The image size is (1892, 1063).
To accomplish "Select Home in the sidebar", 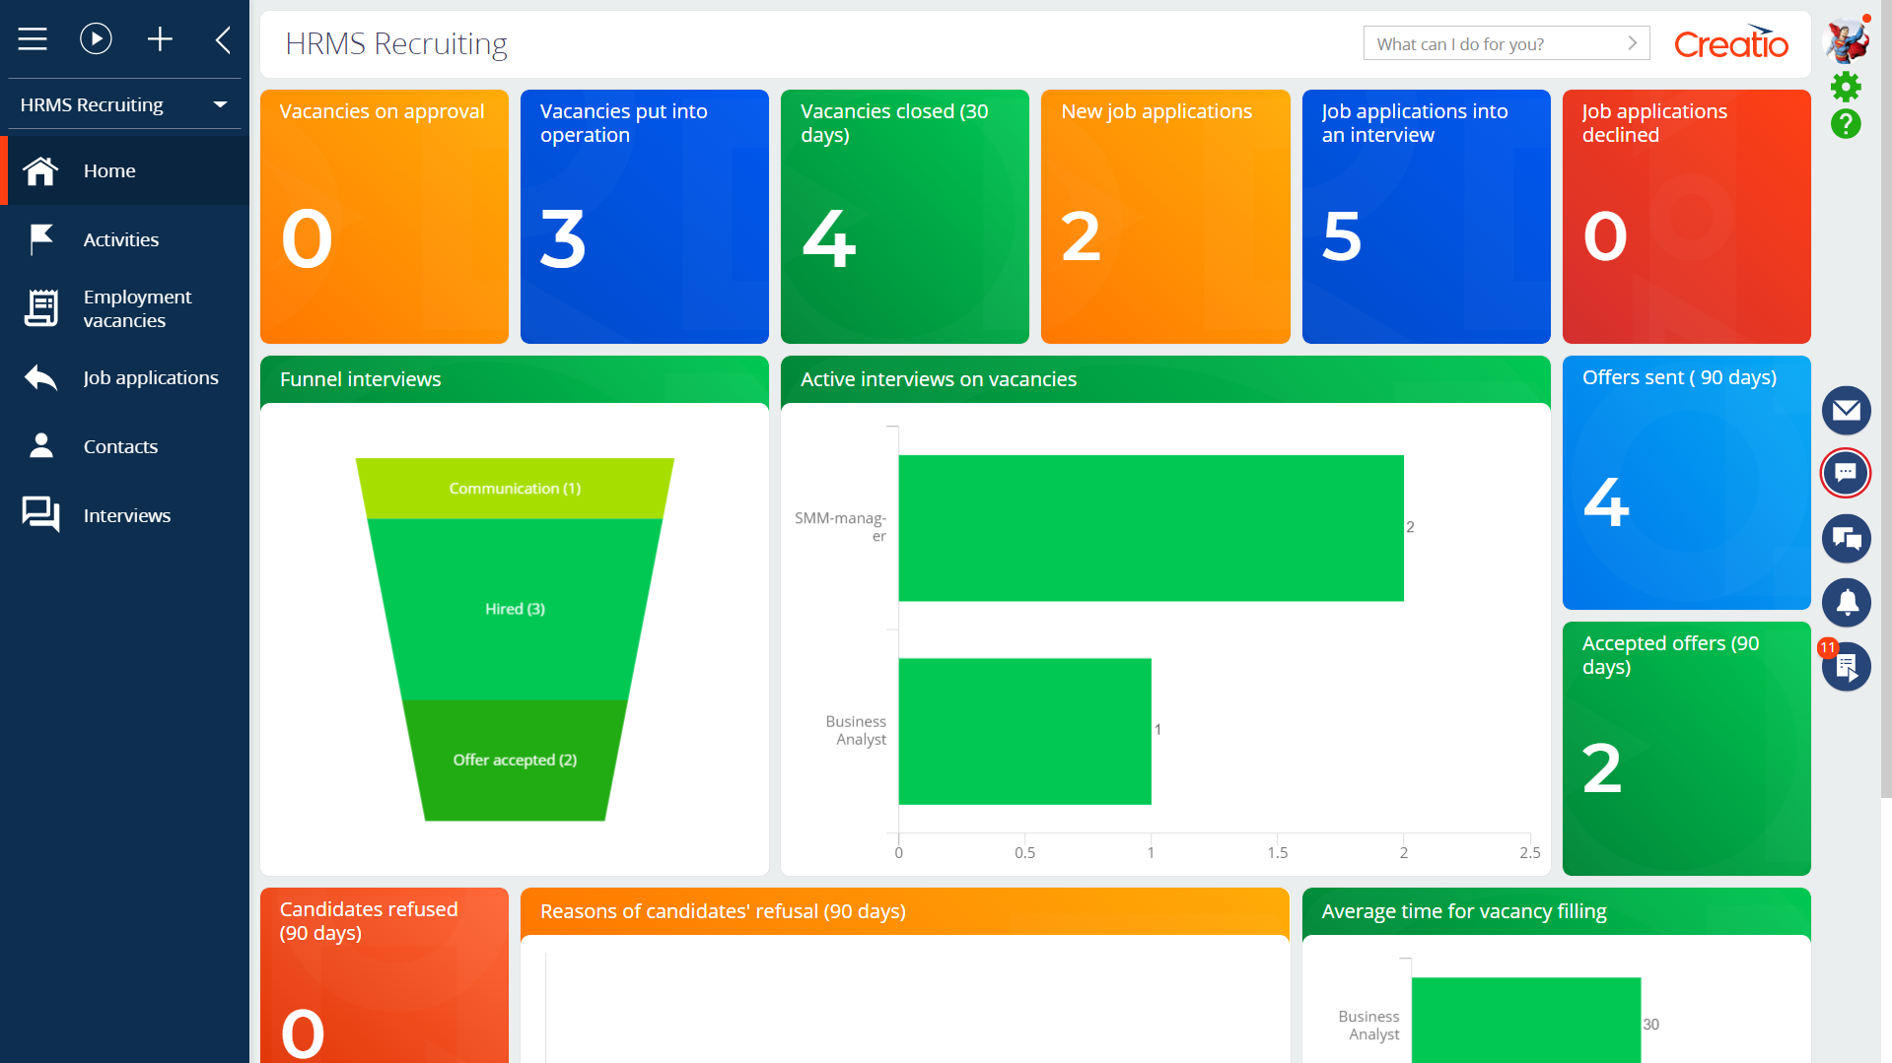I will pyautogui.click(x=108, y=170).
